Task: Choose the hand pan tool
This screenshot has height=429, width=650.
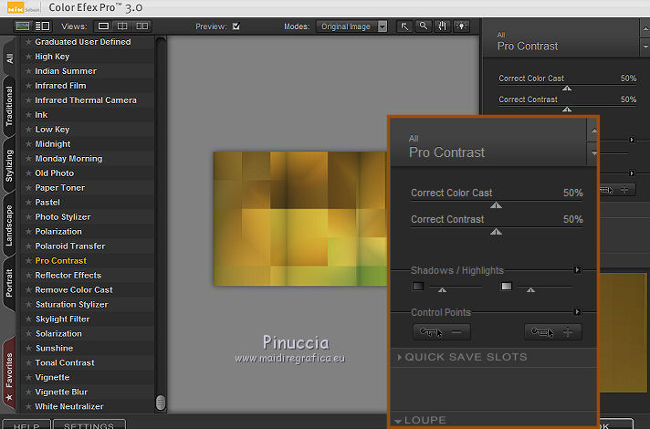Action: click(443, 26)
